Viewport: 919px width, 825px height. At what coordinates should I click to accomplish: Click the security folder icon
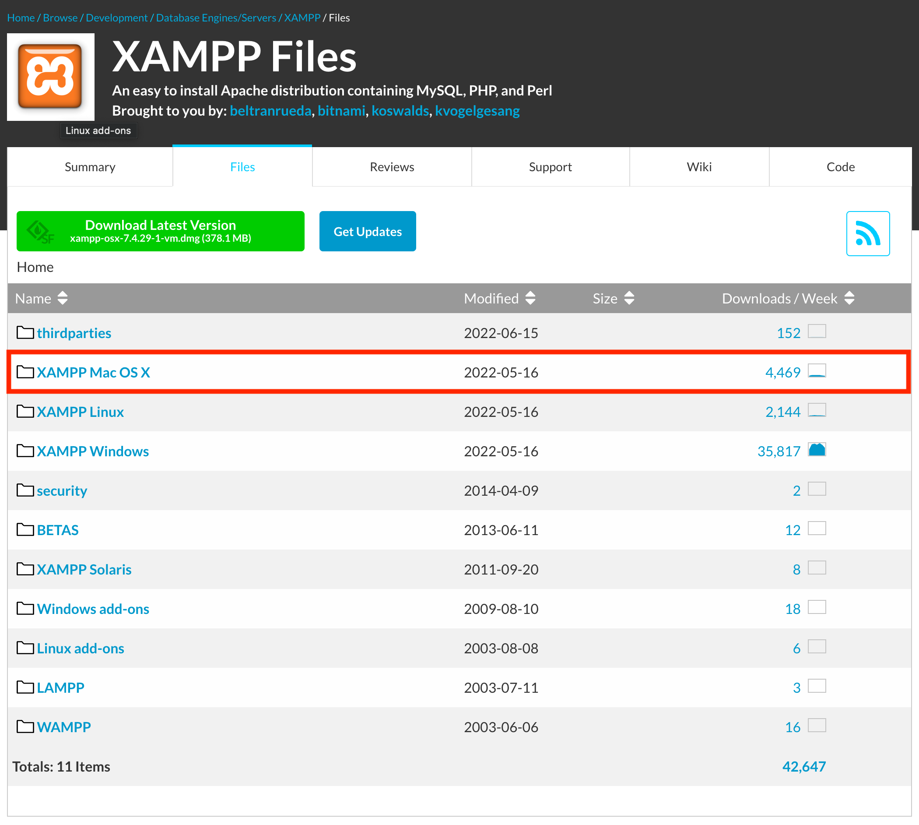[x=25, y=490]
